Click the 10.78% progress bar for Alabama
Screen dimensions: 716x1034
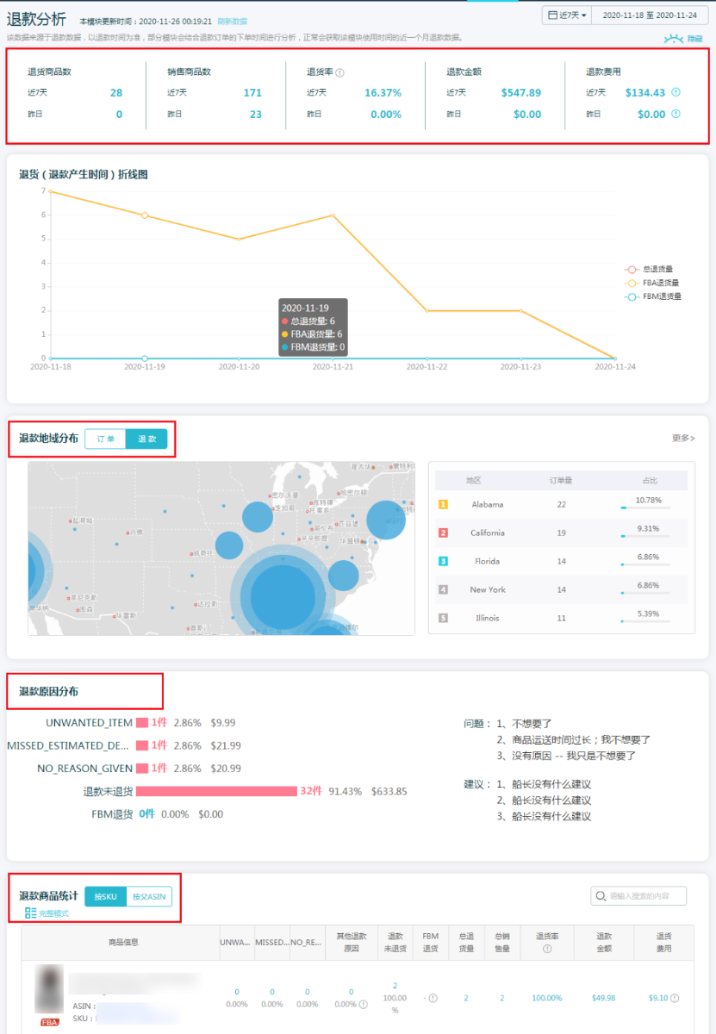pos(645,508)
